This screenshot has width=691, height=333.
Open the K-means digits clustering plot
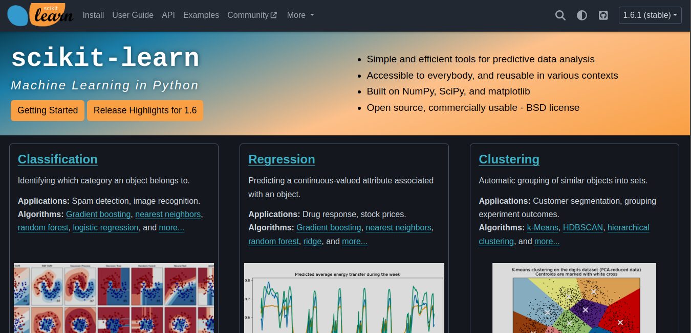pyautogui.click(x=574, y=298)
